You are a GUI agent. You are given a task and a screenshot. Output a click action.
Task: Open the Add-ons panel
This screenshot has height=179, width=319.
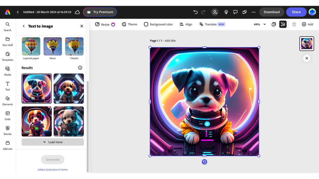[x=7, y=145]
